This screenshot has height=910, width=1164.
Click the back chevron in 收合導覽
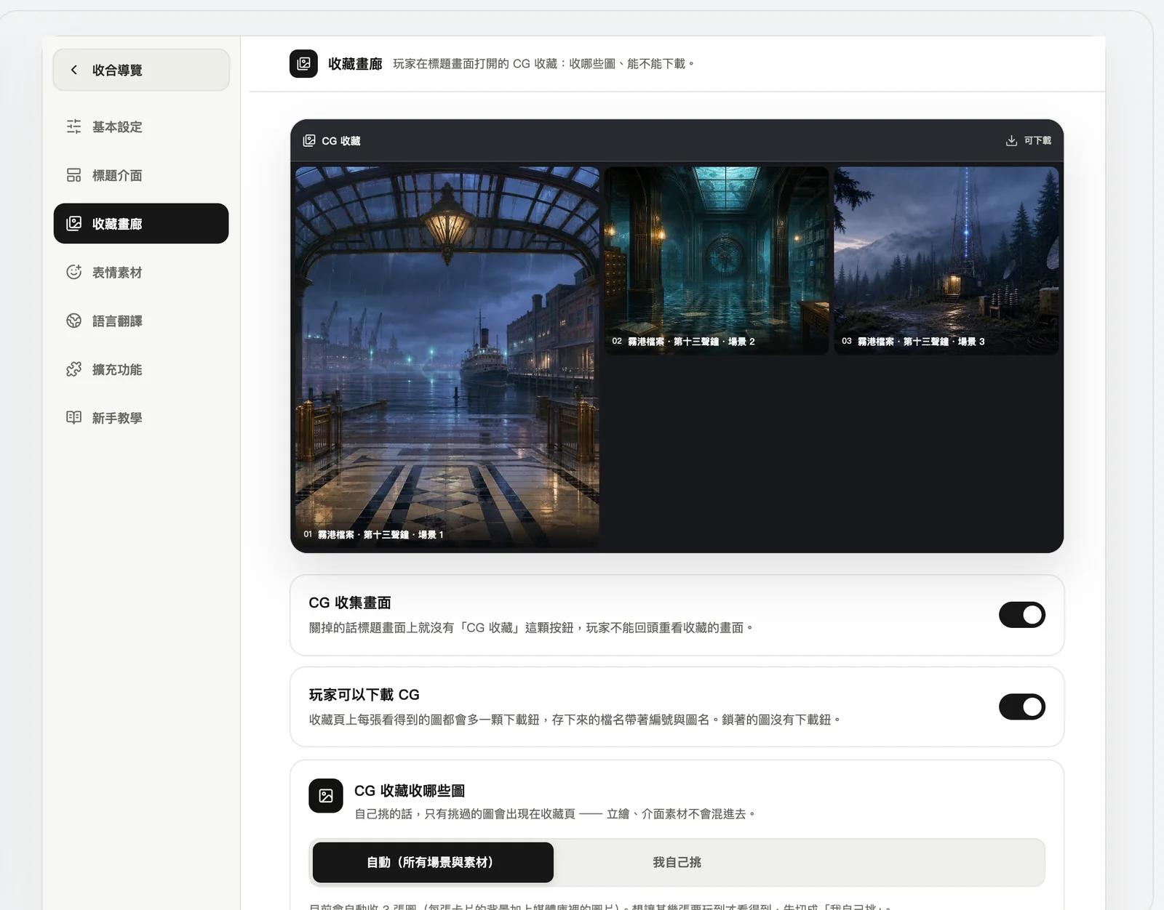(73, 70)
